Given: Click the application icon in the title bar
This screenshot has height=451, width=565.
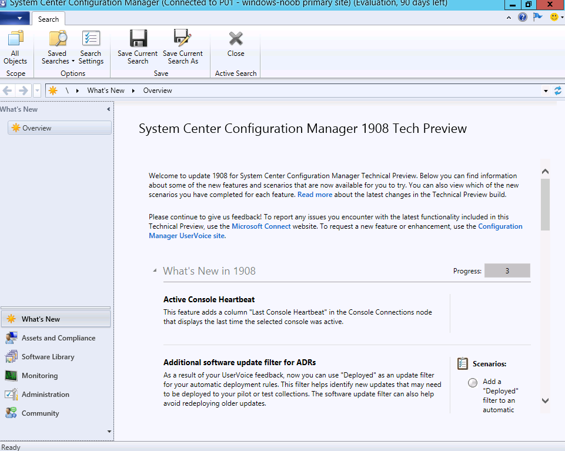Looking at the screenshot, I should (3, 4).
